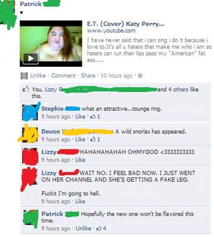Click the video filmstrip icon beside Unlike

coord(24,76)
